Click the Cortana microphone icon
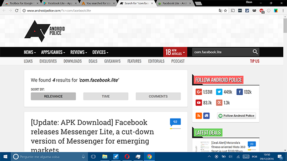287x161 pixels. 83,156
